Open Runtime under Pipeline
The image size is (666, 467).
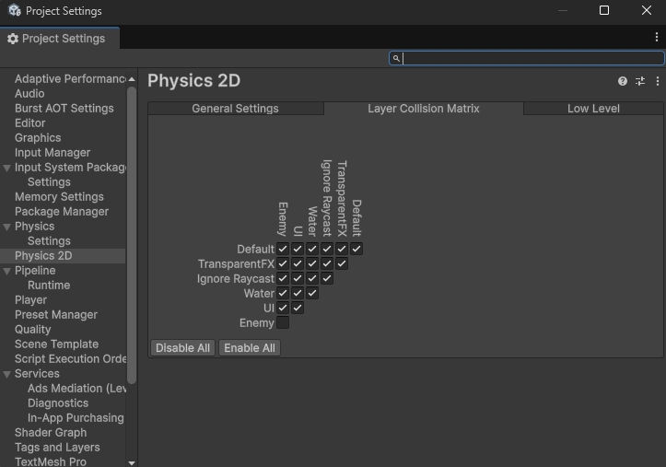tap(49, 286)
